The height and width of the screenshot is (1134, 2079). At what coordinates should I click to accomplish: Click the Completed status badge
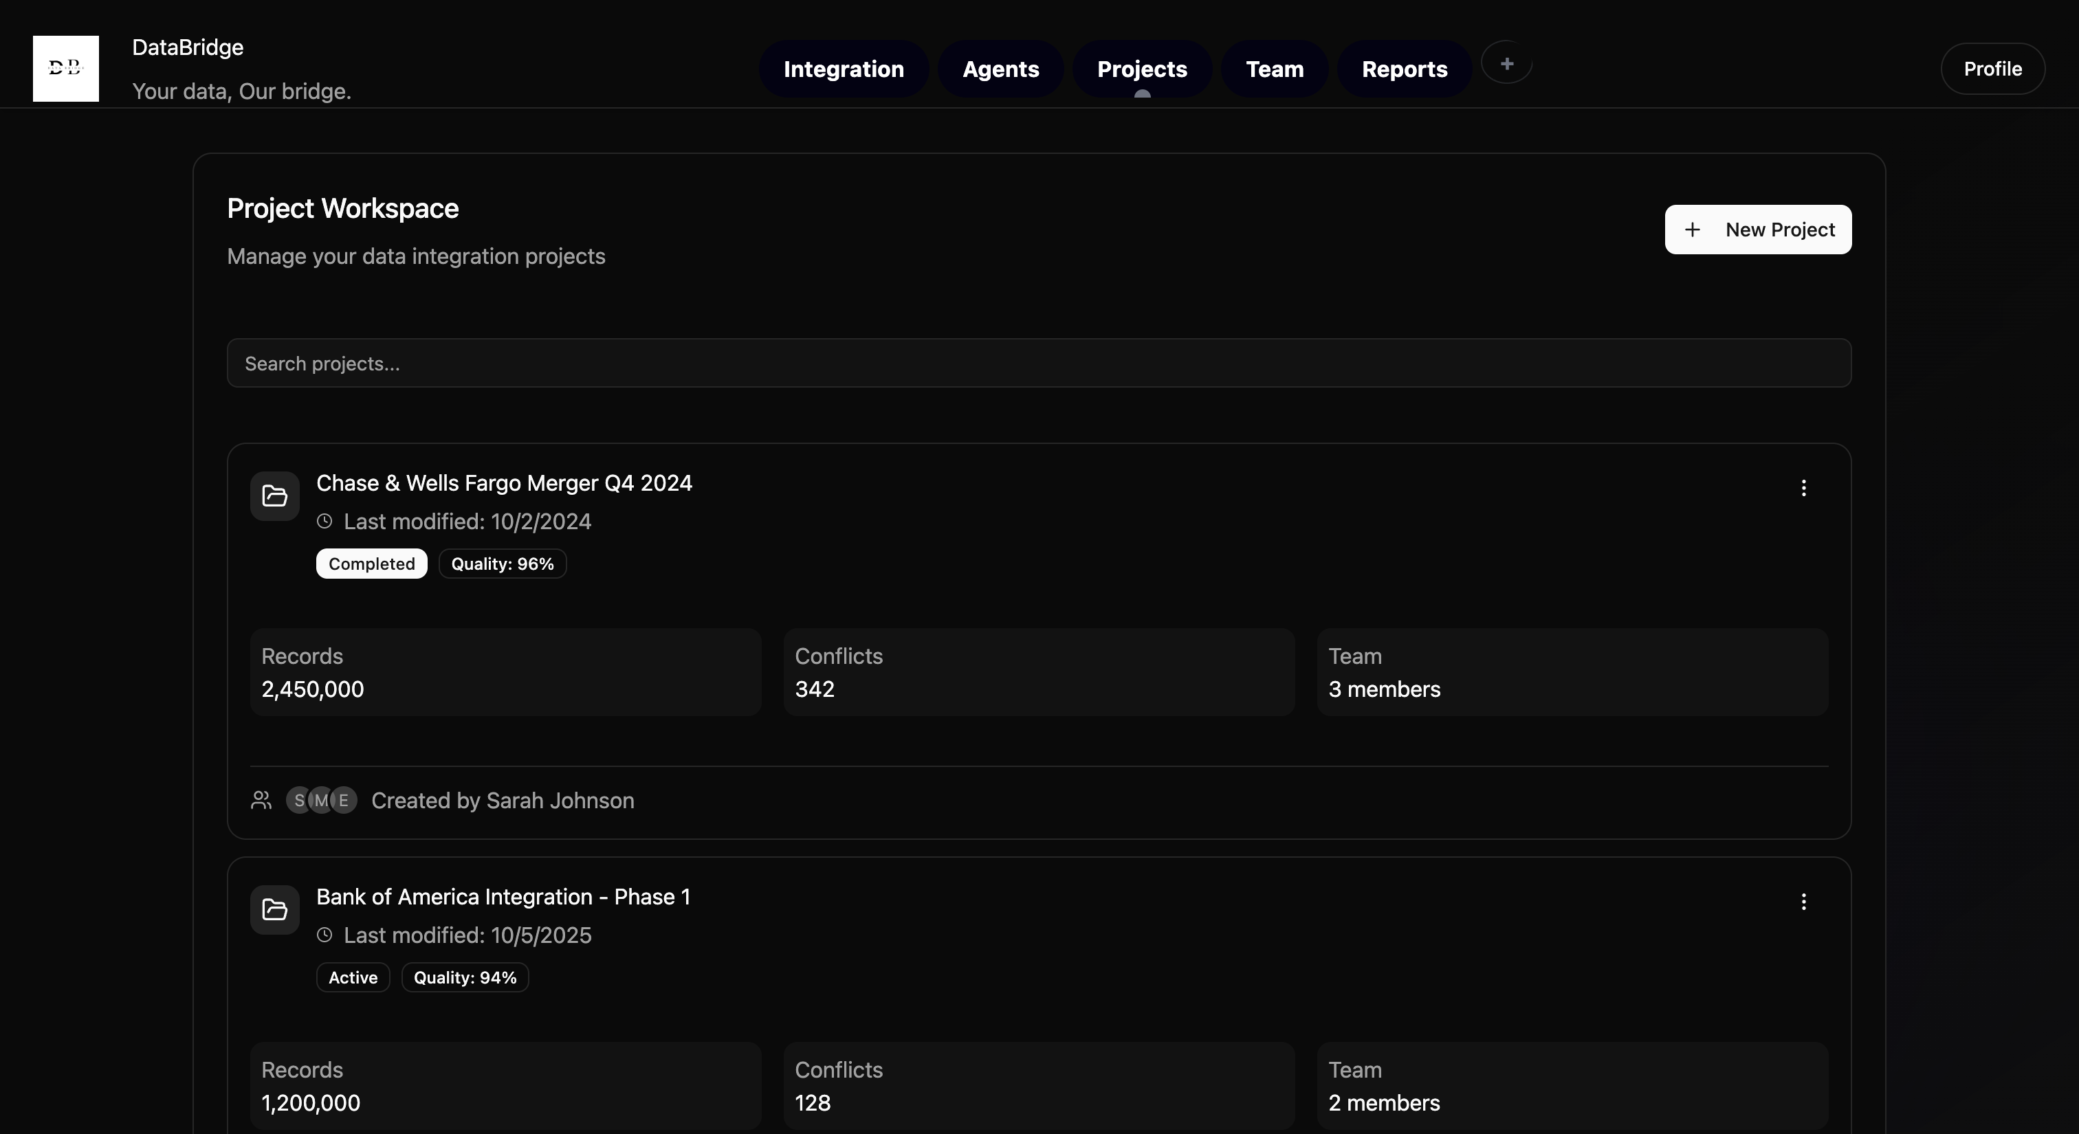(371, 564)
